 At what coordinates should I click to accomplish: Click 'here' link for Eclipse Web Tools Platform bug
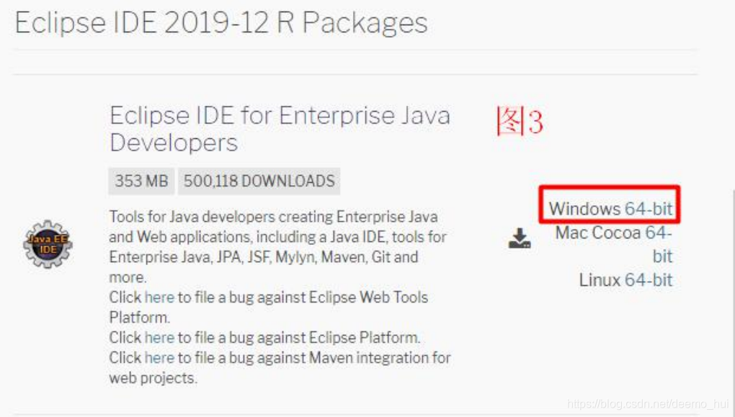159,297
